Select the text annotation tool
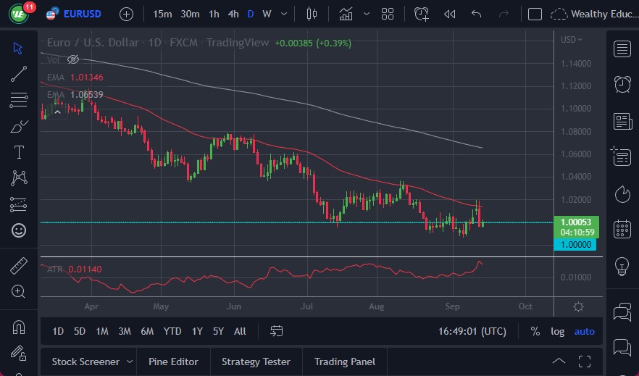Image resolution: width=639 pixels, height=376 pixels. pos(19,152)
